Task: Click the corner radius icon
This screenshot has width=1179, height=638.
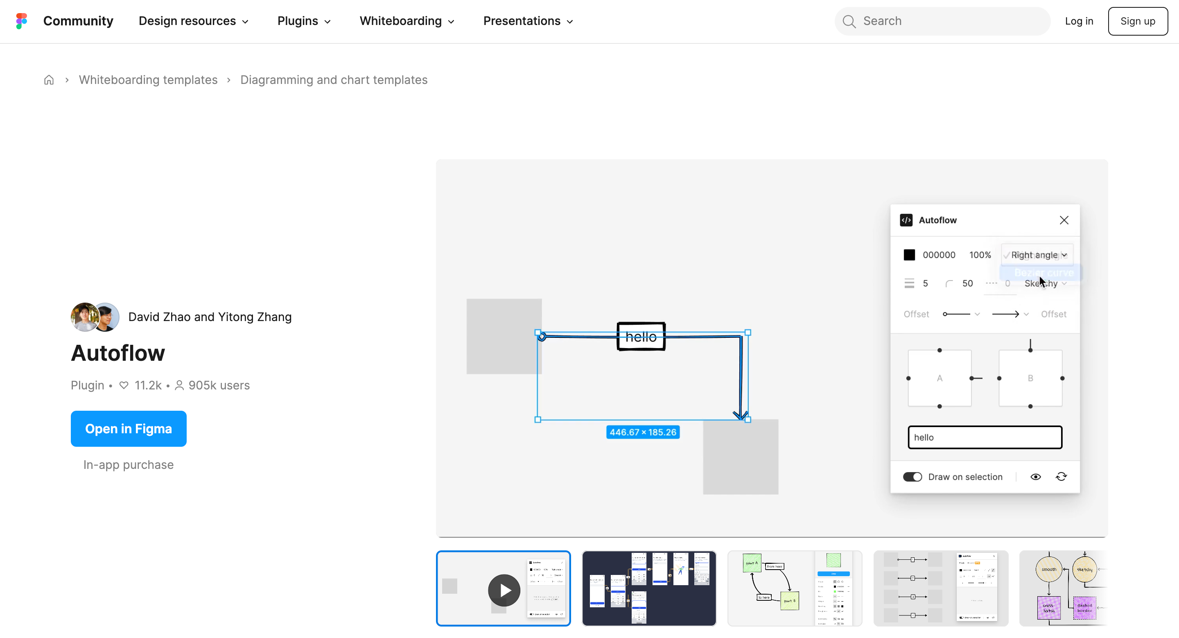Action: 949,283
